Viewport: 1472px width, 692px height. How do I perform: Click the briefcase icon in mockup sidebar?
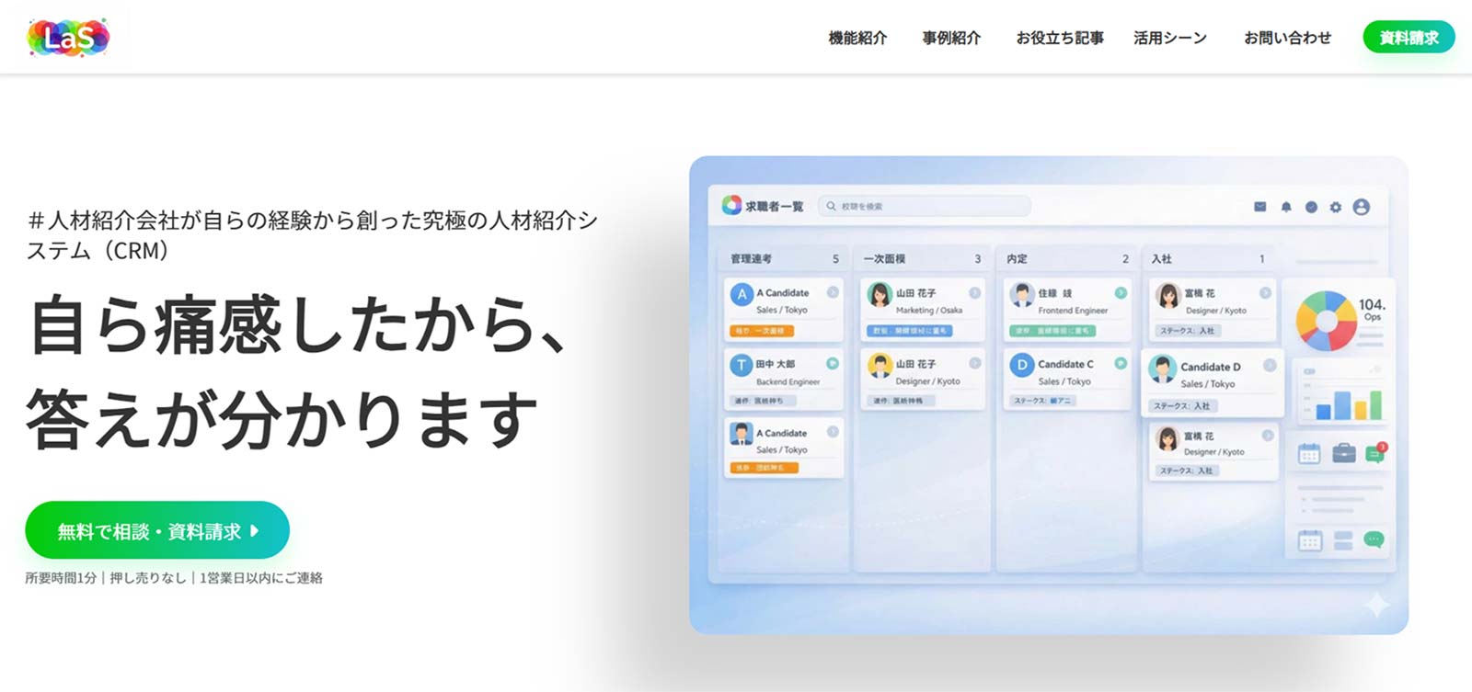(x=1344, y=453)
